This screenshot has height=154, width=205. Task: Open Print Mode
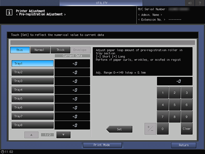pos(102,145)
